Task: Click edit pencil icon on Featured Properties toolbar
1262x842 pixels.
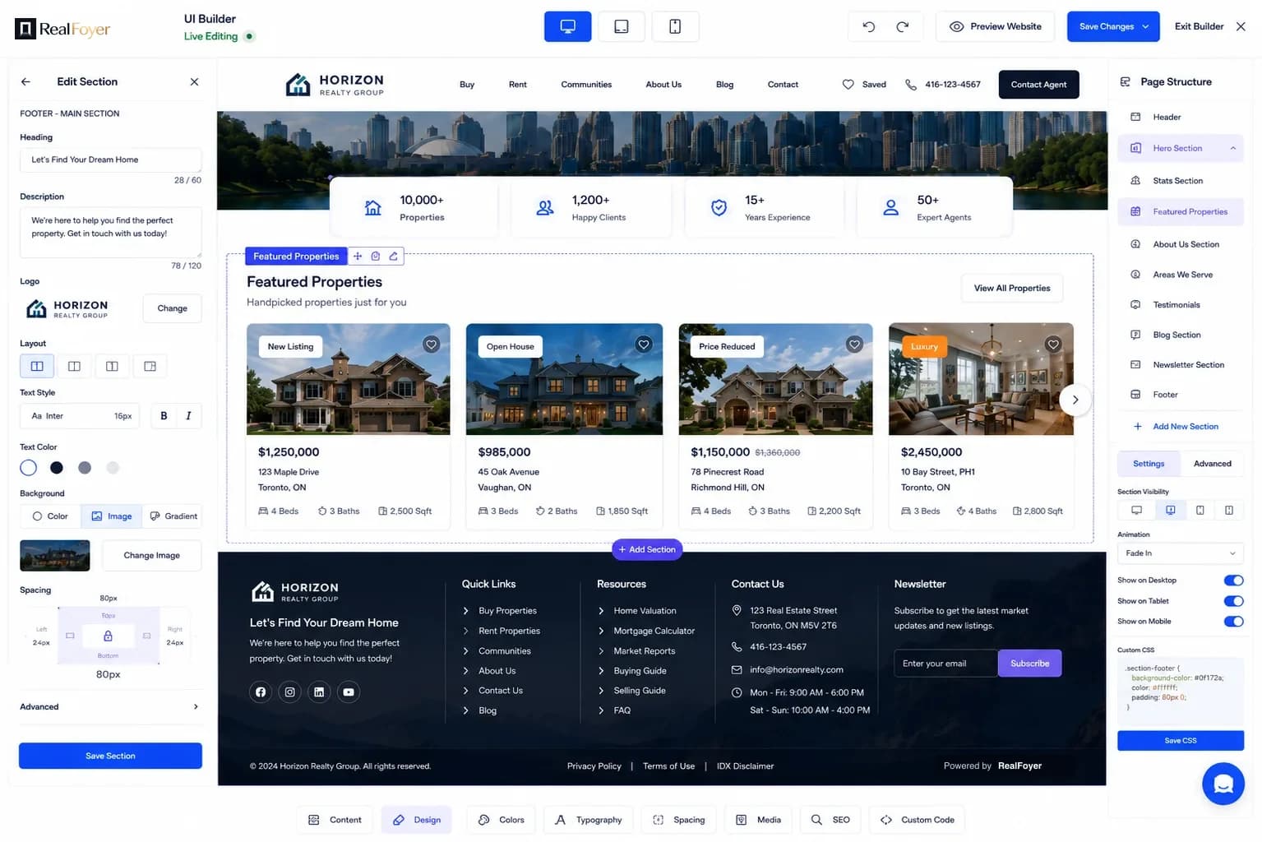Action: [x=394, y=257]
